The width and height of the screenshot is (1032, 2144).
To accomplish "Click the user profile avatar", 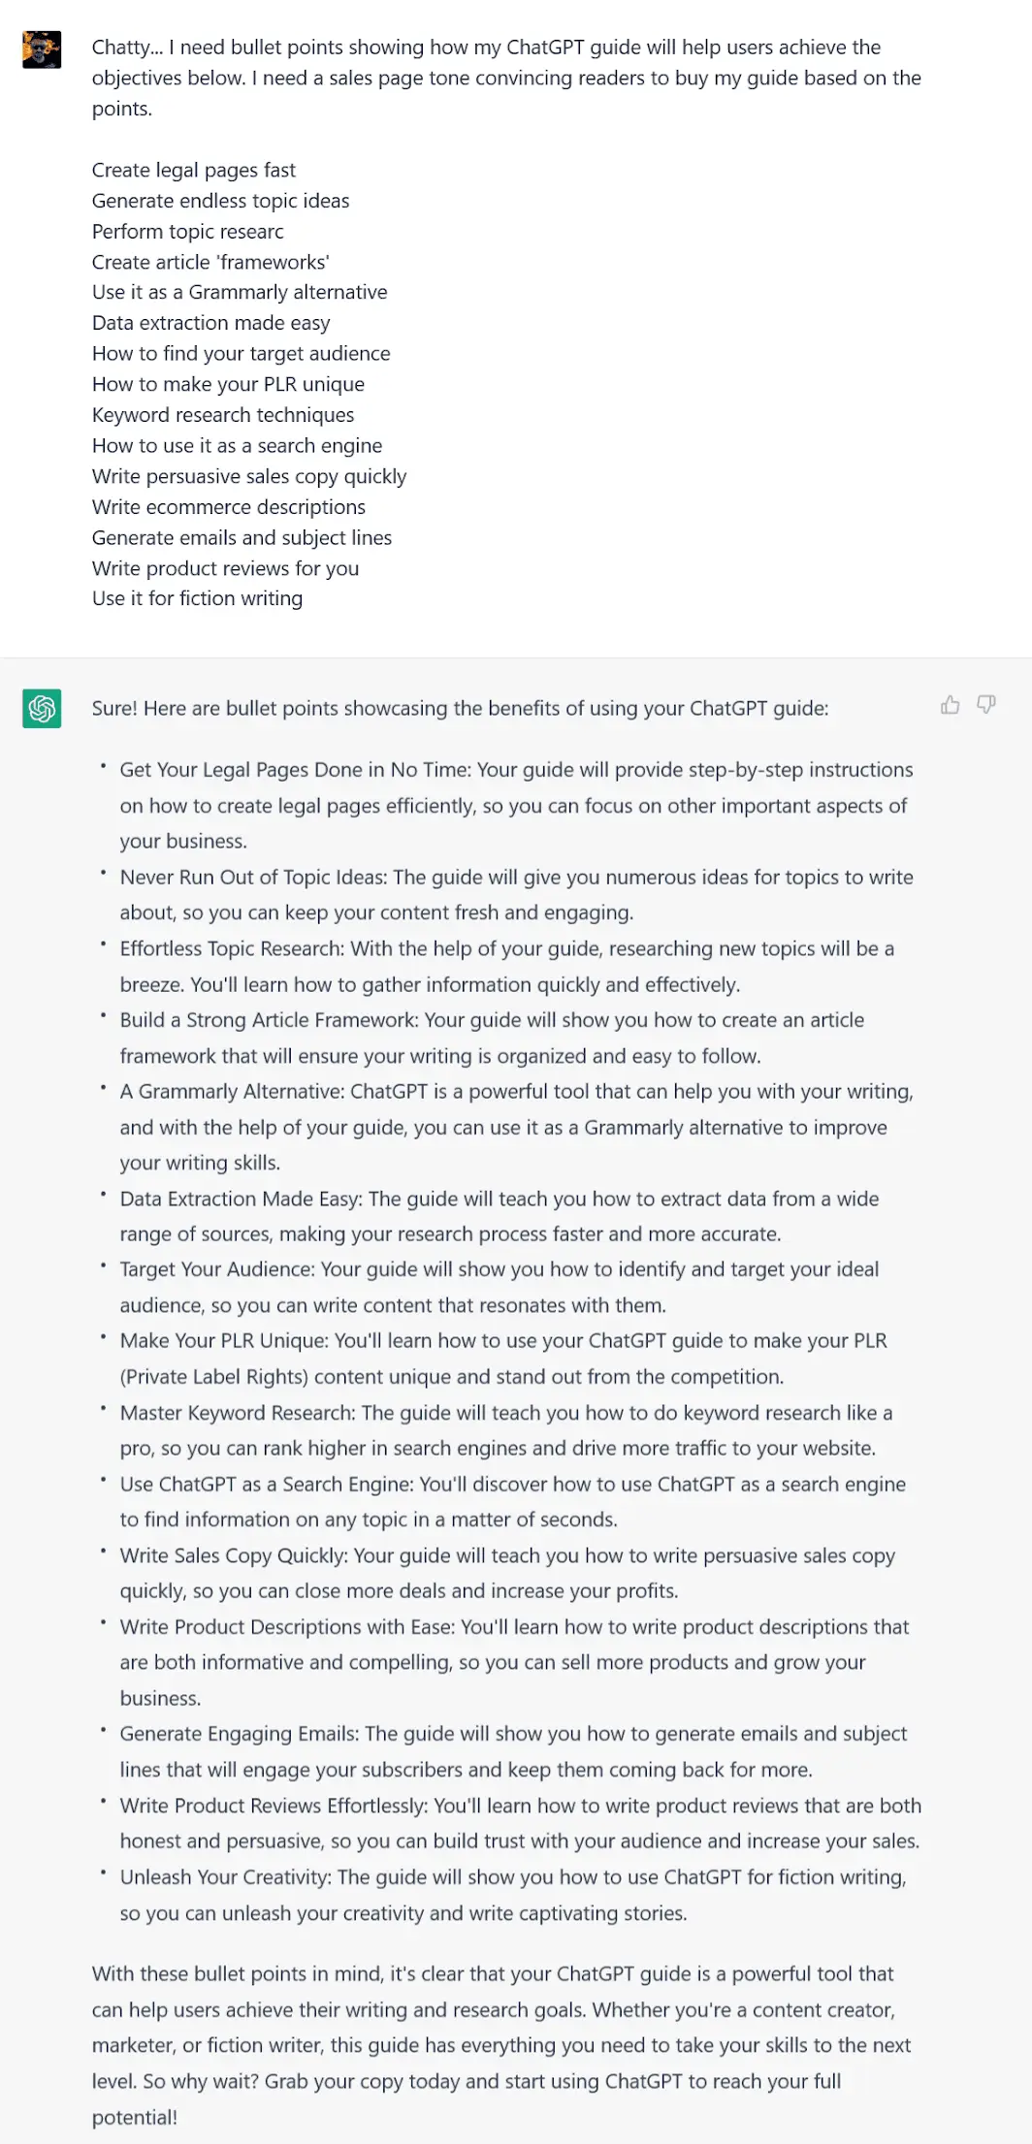I will pyautogui.click(x=42, y=49).
